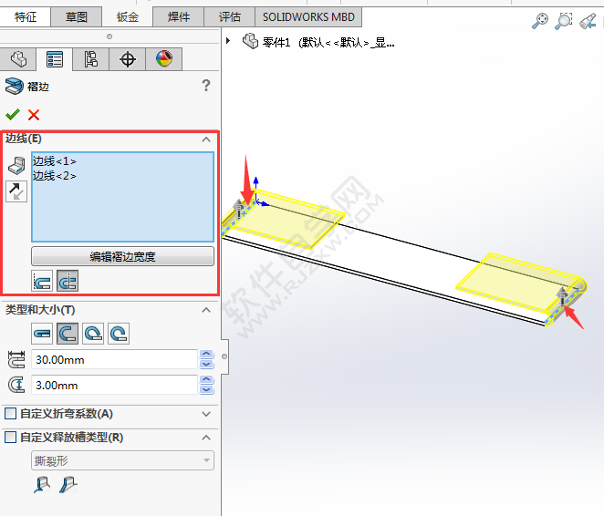Image resolution: width=604 pixels, height=516 pixels.
Task: Open the DimXpertManager crosshair tab
Action: pos(127,59)
